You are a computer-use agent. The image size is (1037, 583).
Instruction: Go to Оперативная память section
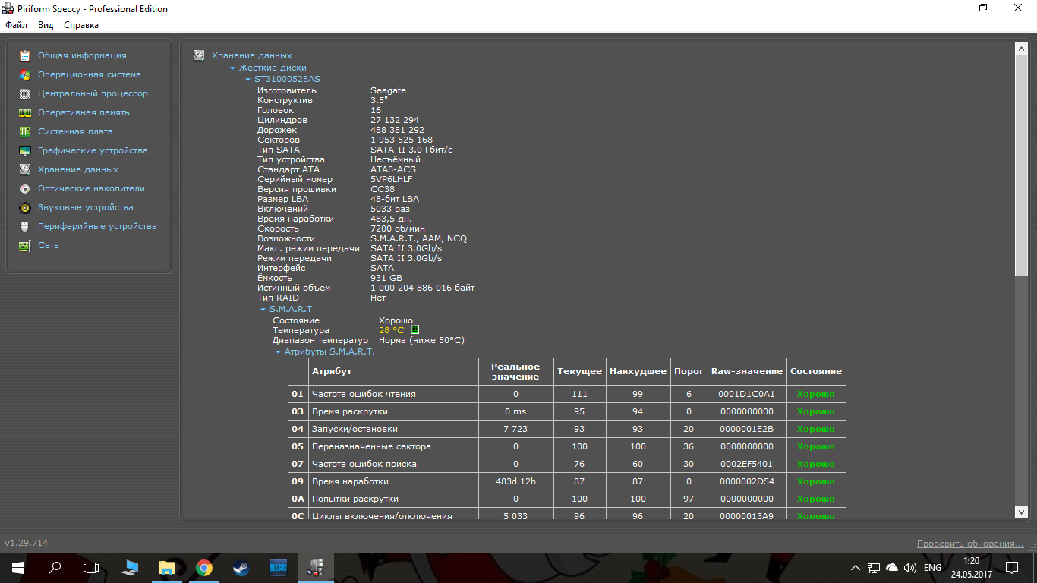pyautogui.click(x=84, y=112)
